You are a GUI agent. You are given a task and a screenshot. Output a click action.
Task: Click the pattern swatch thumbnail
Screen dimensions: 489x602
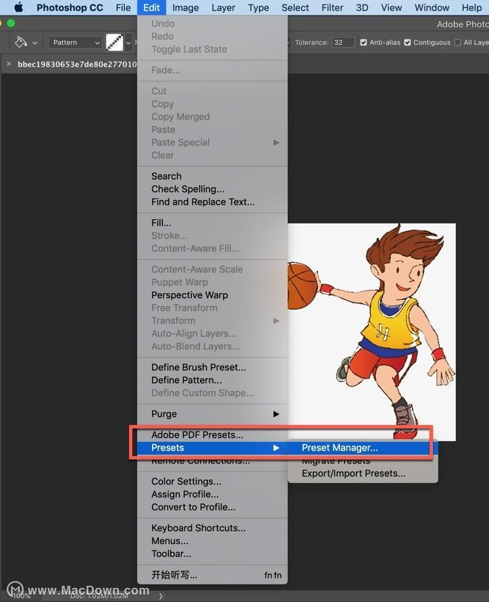(x=114, y=43)
